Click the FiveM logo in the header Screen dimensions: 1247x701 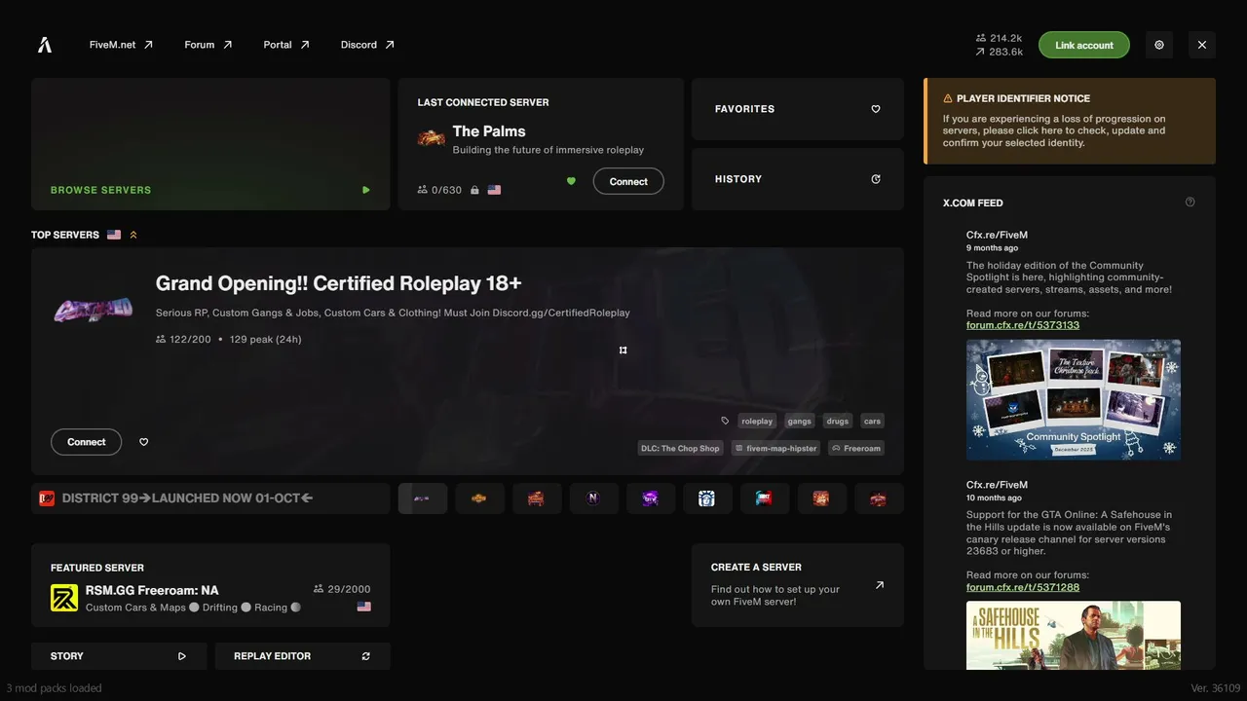tap(45, 45)
